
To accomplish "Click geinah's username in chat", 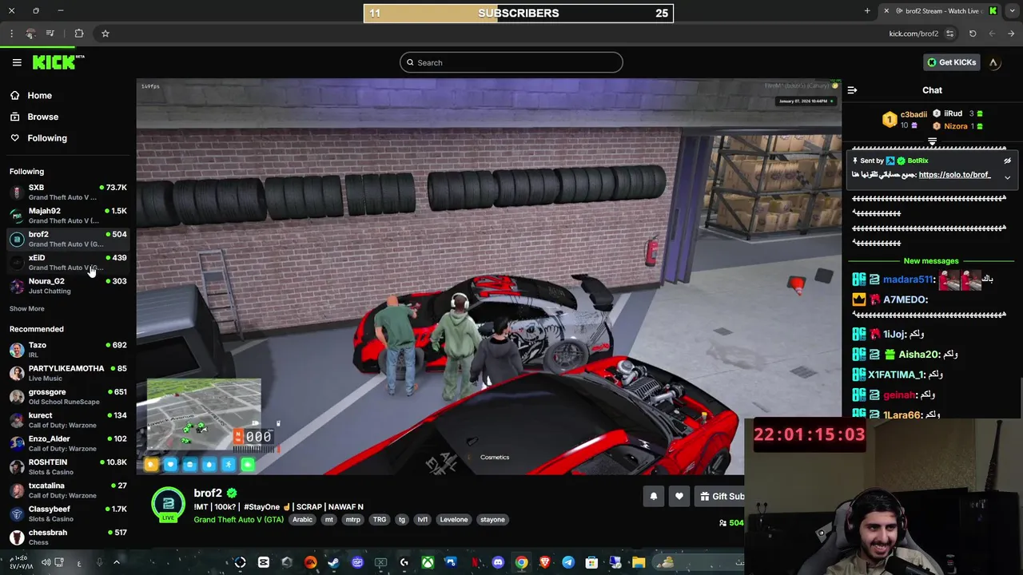I will (898, 395).
